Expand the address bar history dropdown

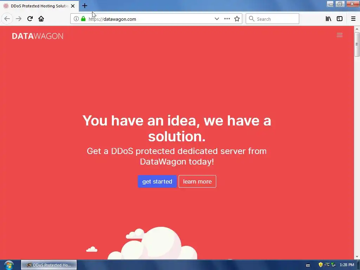pos(217,19)
